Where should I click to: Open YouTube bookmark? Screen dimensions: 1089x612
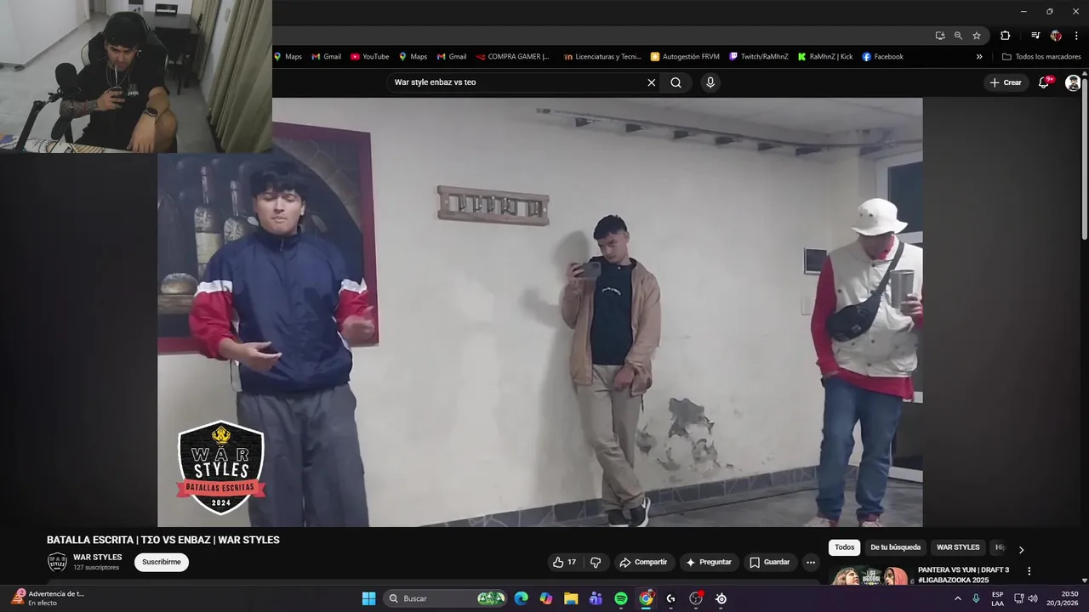(x=370, y=57)
